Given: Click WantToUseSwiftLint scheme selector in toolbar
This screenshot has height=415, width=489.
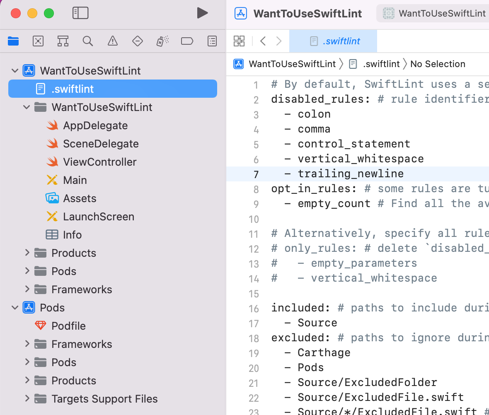Looking at the screenshot, I should [433, 13].
